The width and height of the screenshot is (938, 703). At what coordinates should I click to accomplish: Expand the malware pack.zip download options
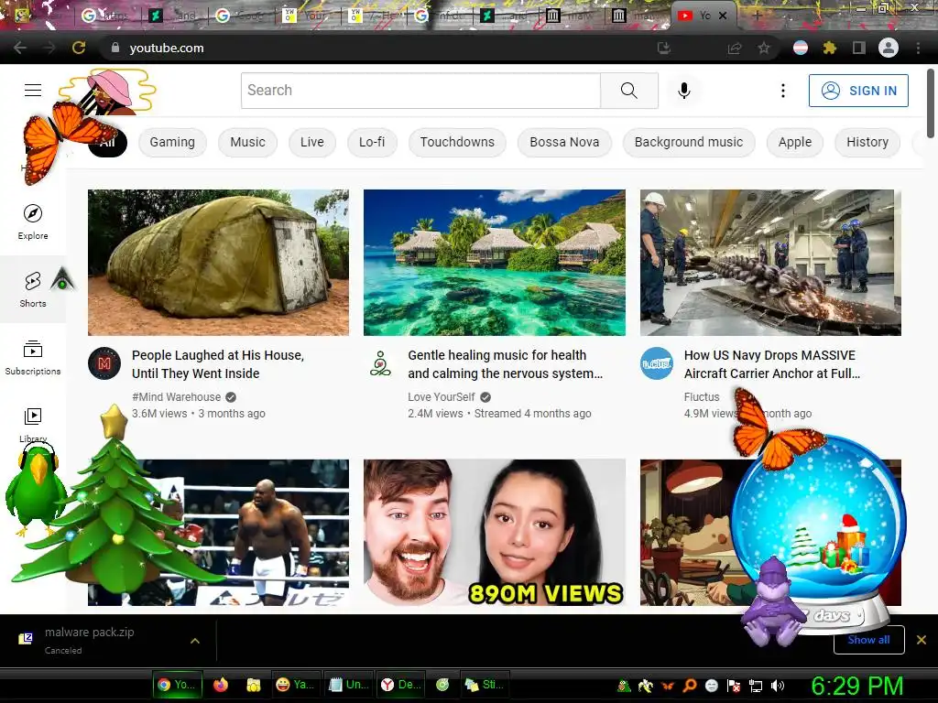point(195,641)
